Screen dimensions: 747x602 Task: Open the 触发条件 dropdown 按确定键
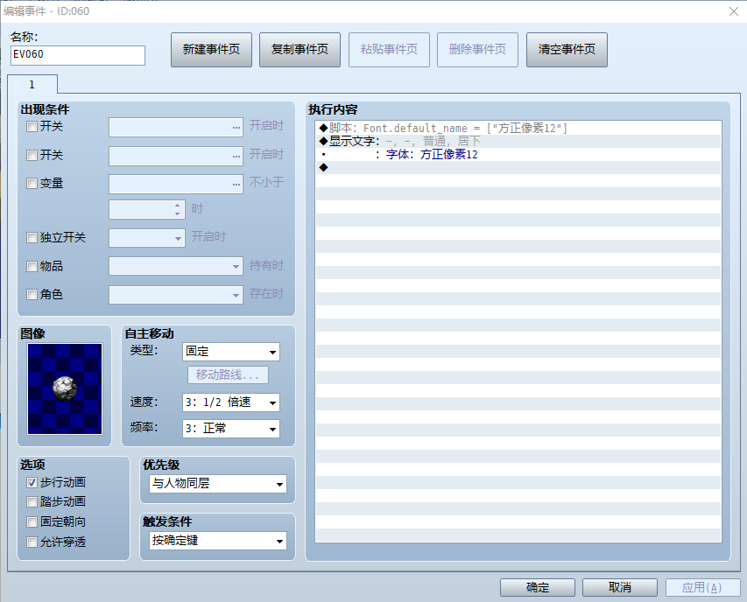(x=218, y=541)
